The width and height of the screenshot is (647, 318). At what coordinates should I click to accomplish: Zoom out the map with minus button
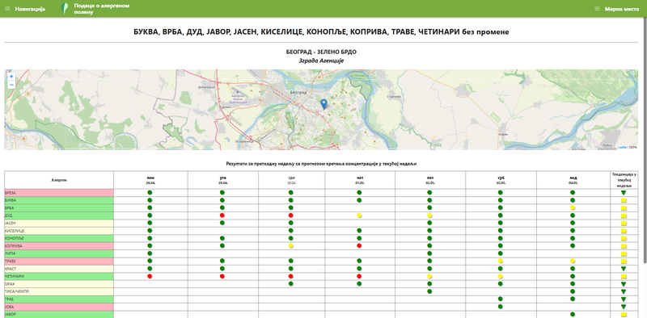[x=11, y=85]
